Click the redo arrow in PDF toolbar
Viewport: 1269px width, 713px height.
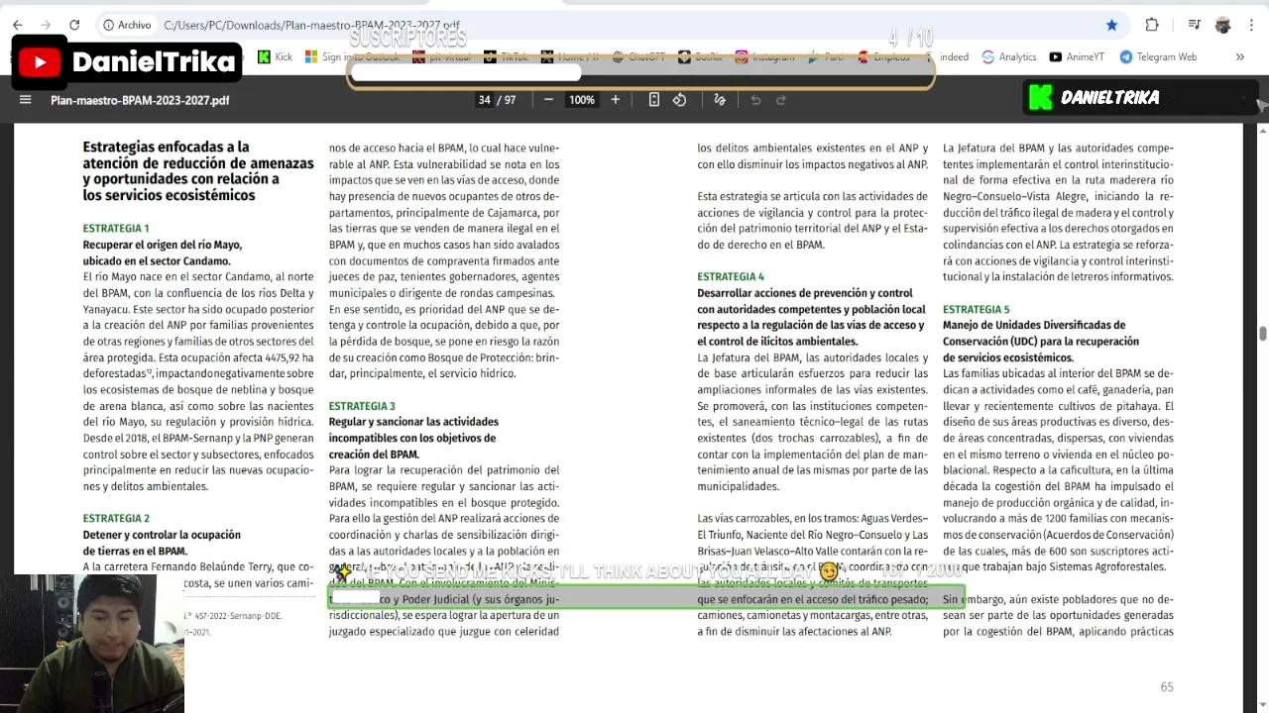(780, 99)
